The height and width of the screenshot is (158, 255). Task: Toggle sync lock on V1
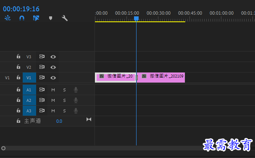coord(42,78)
